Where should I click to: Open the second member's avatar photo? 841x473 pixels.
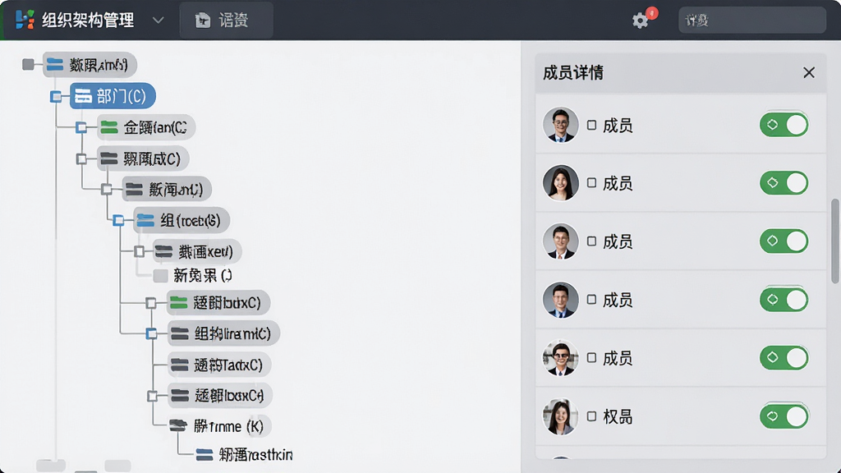click(x=560, y=183)
